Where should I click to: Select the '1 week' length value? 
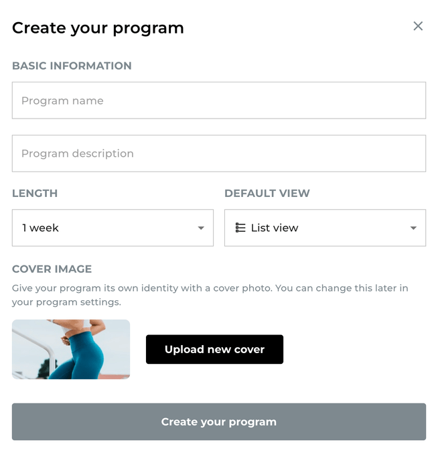point(41,228)
